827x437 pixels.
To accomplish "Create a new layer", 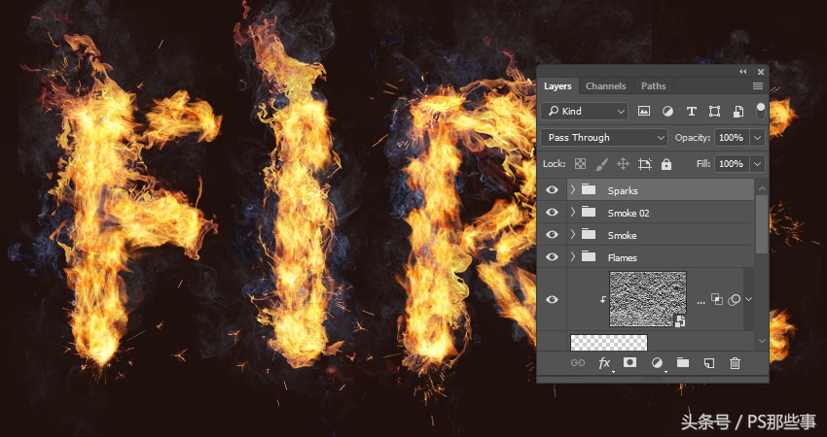I will coord(709,363).
